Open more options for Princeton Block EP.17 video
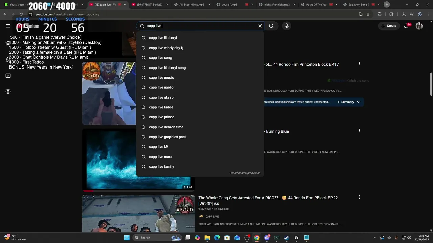Viewport: 433px width, 243px height. [x=359, y=64]
